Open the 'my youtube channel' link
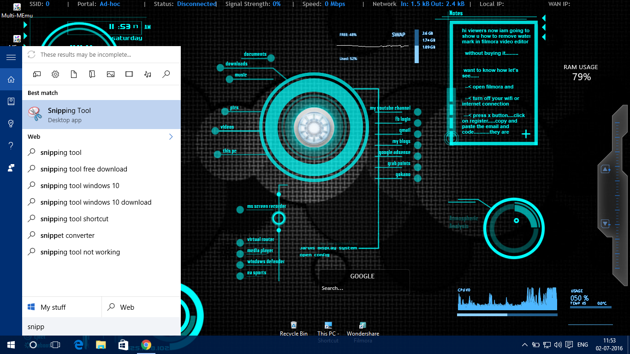Image resolution: width=630 pixels, height=354 pixels. pos(390,108)
